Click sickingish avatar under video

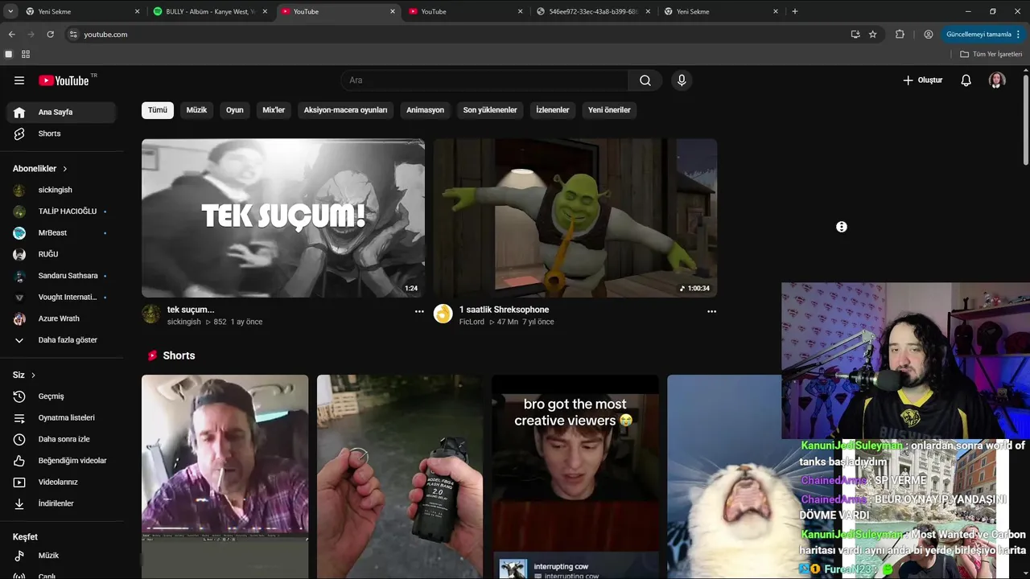click(x=151, y=314)
